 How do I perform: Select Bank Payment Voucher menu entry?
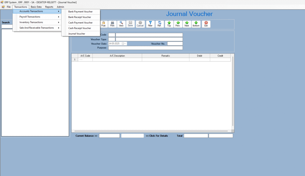tap(80, 12)
